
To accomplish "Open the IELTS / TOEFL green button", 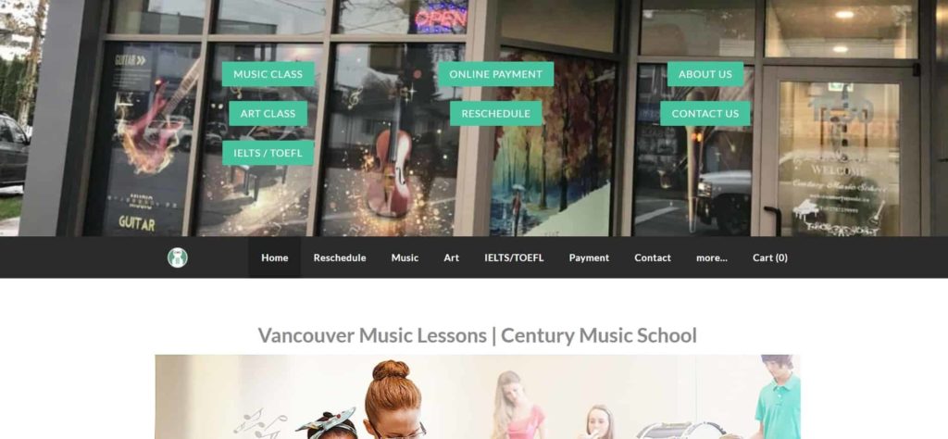I will coord(268,153).
